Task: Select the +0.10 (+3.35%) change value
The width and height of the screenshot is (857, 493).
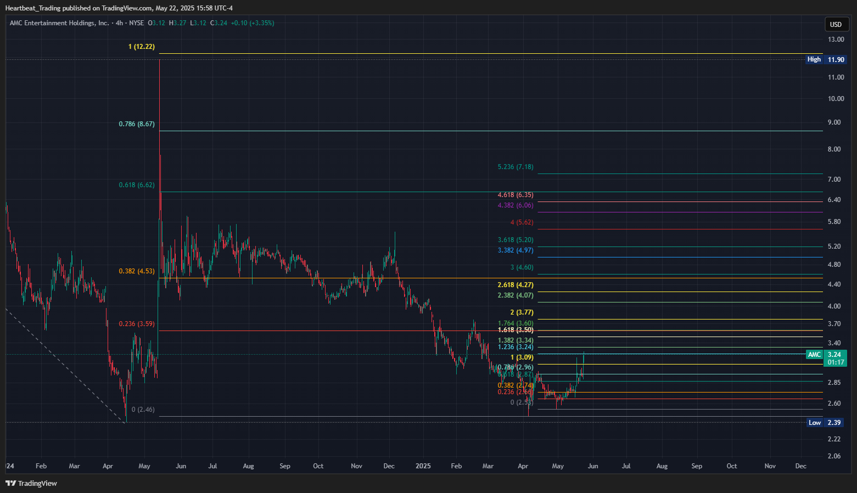Action: 253,23
